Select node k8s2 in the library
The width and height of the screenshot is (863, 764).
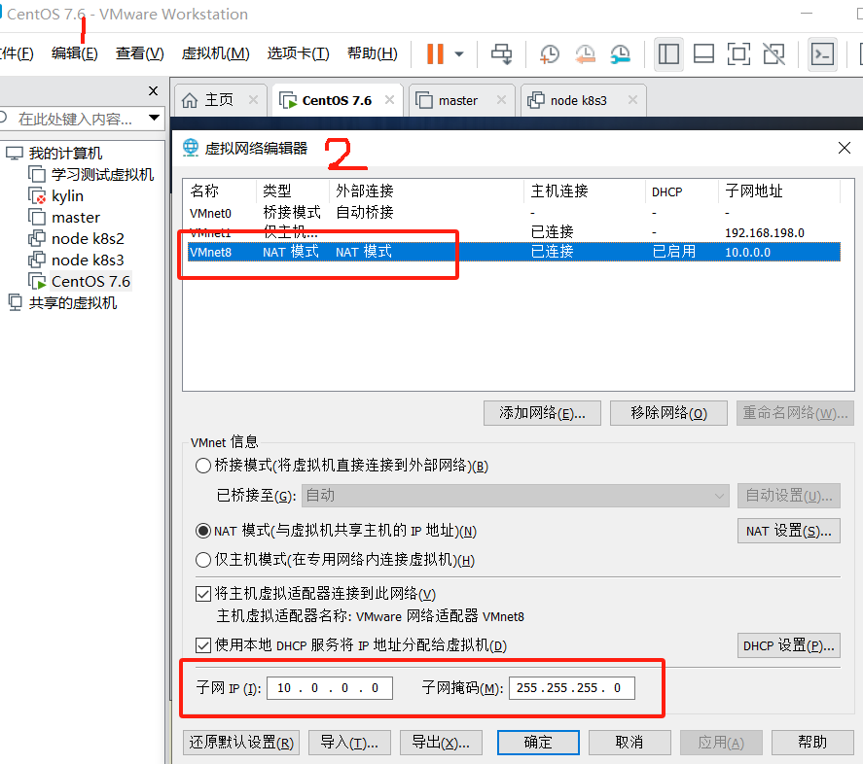[88, 239]
